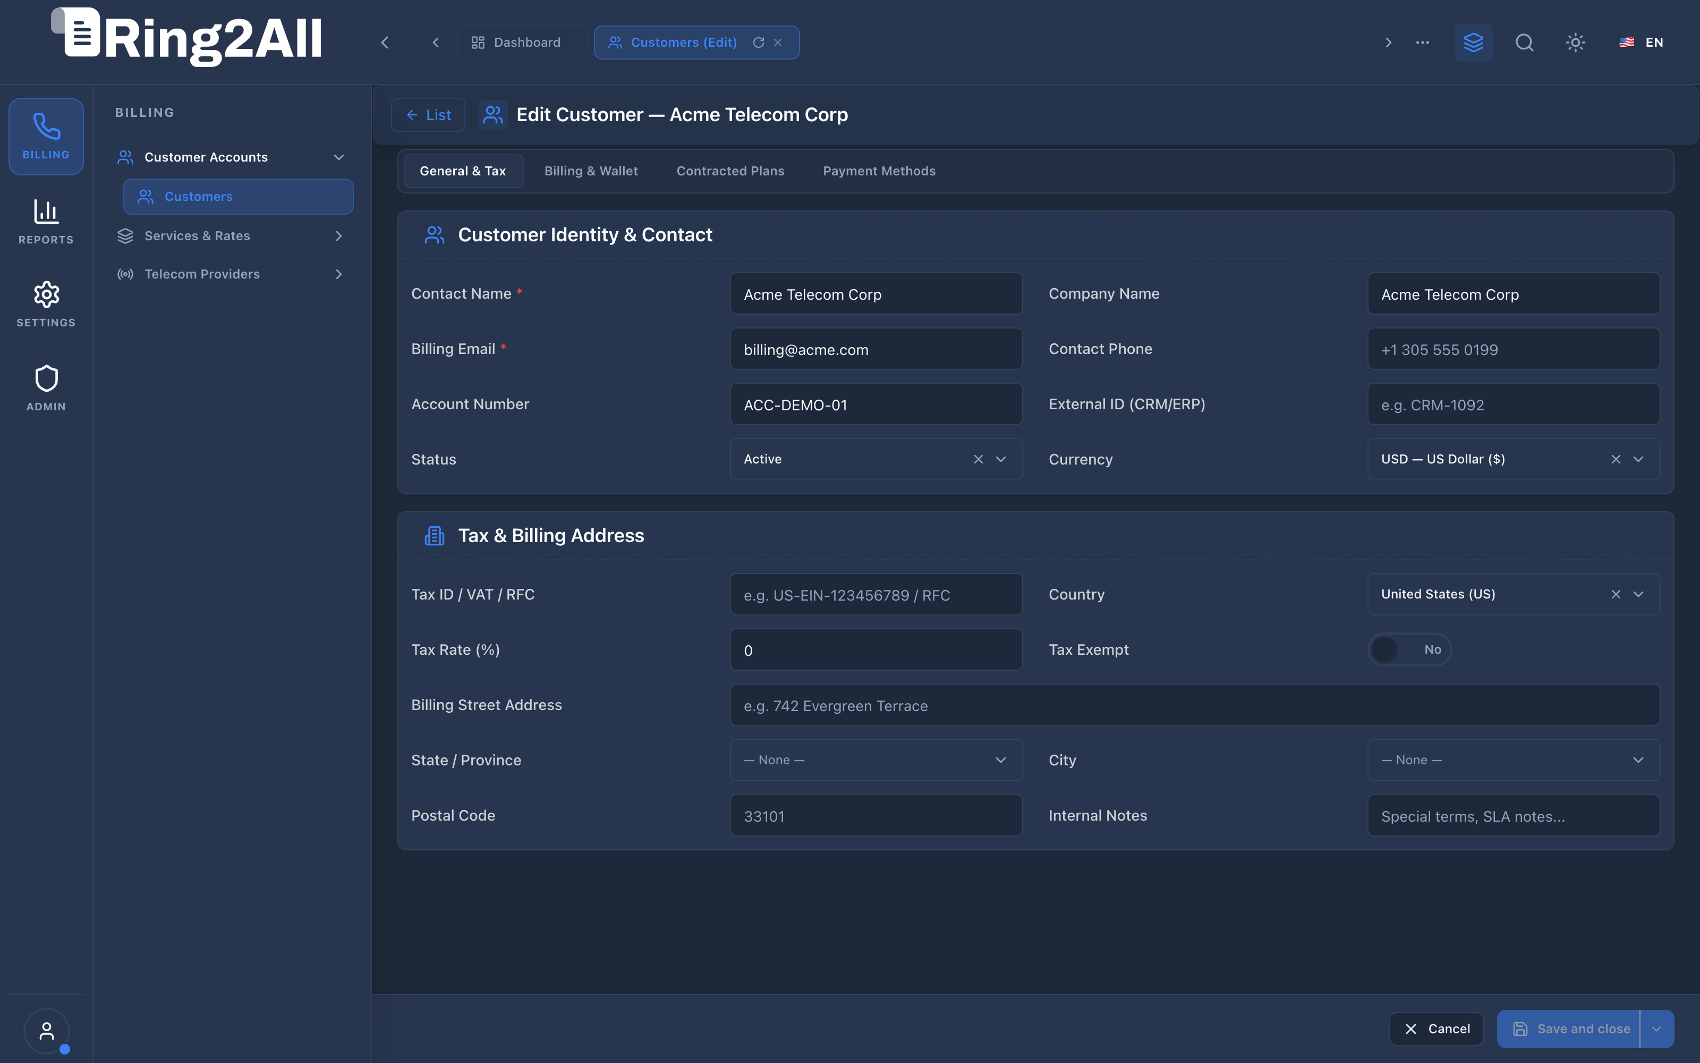Collapse sidebar with the first left chevron
Screen dimensions: 1700x1063
coord(385,42)
